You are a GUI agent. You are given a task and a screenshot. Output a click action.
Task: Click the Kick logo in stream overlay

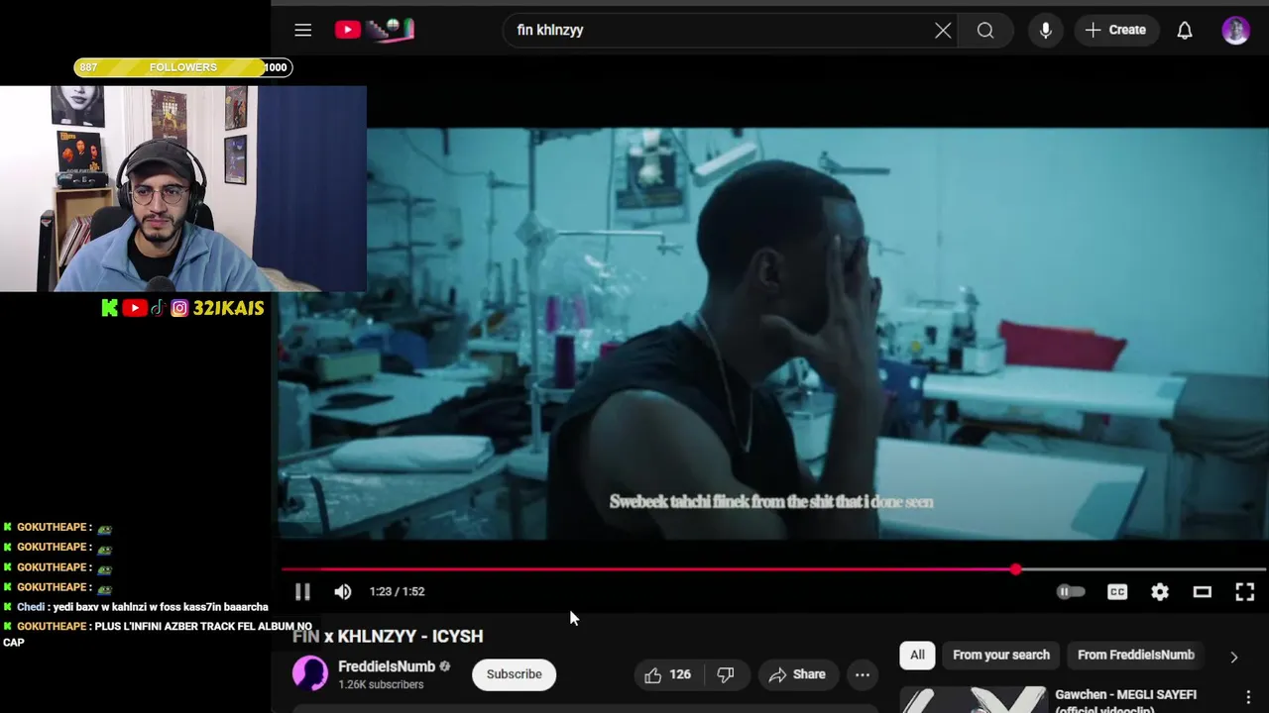point(109,308)
